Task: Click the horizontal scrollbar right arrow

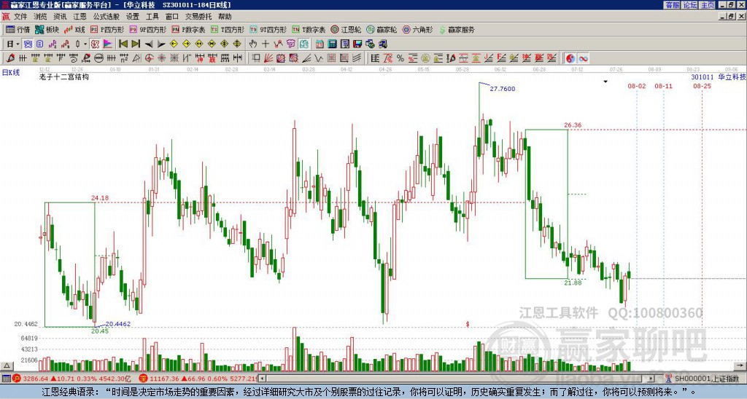Action: pos(651,379)
